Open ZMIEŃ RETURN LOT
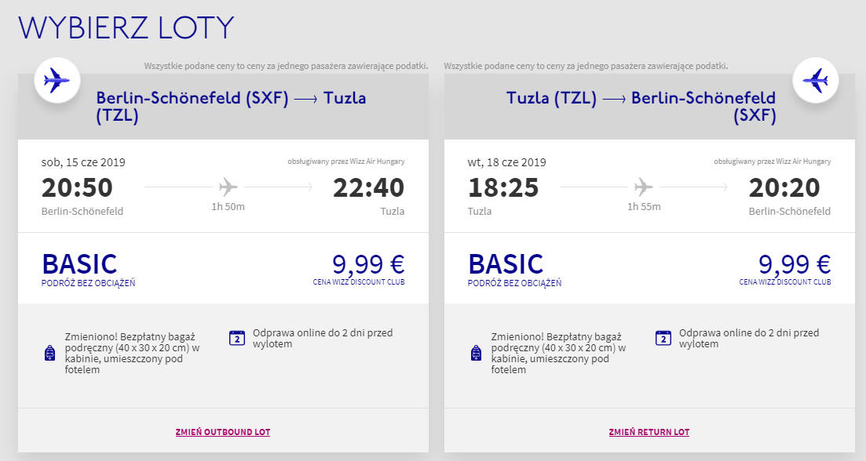 649,431
